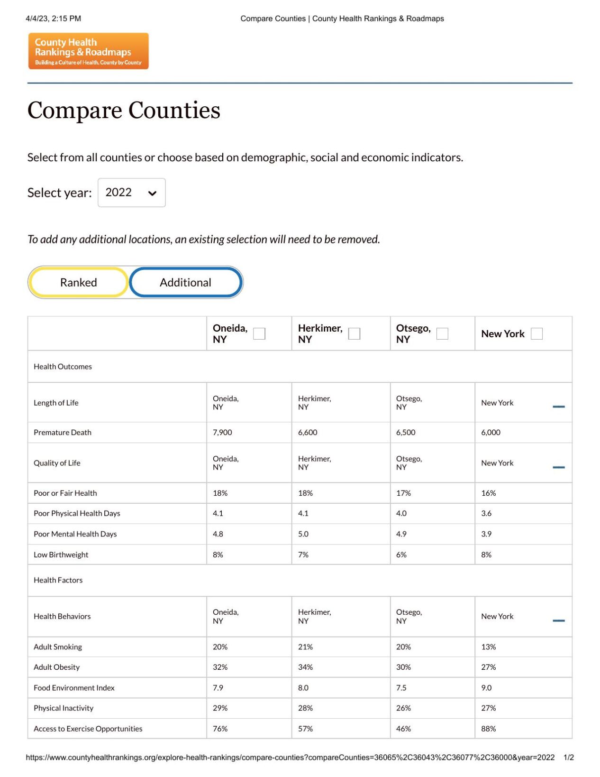Switch to the Additional tab

click(x=186, y=282)
